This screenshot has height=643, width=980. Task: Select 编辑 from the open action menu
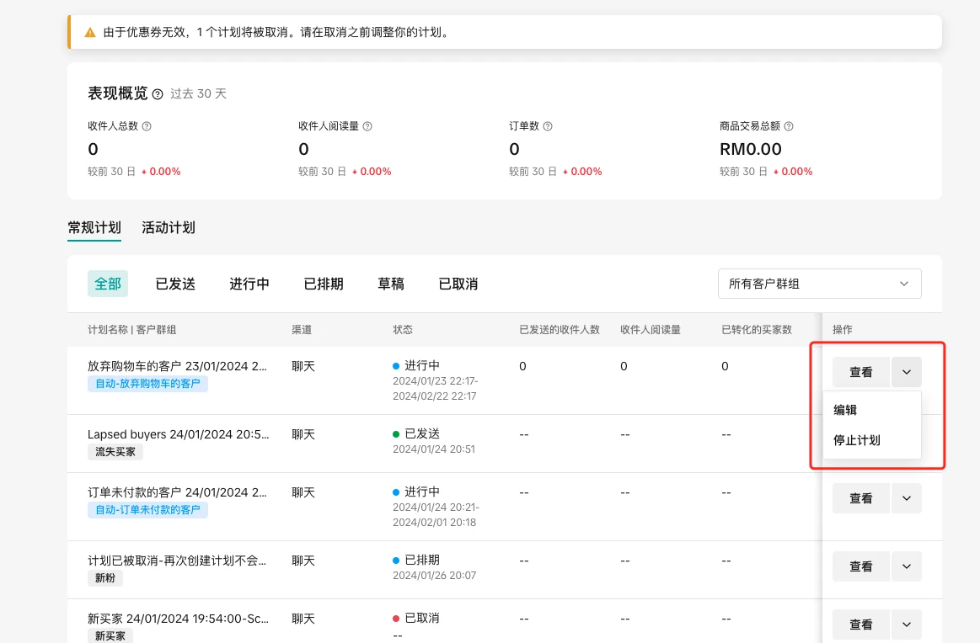point(846,410)
